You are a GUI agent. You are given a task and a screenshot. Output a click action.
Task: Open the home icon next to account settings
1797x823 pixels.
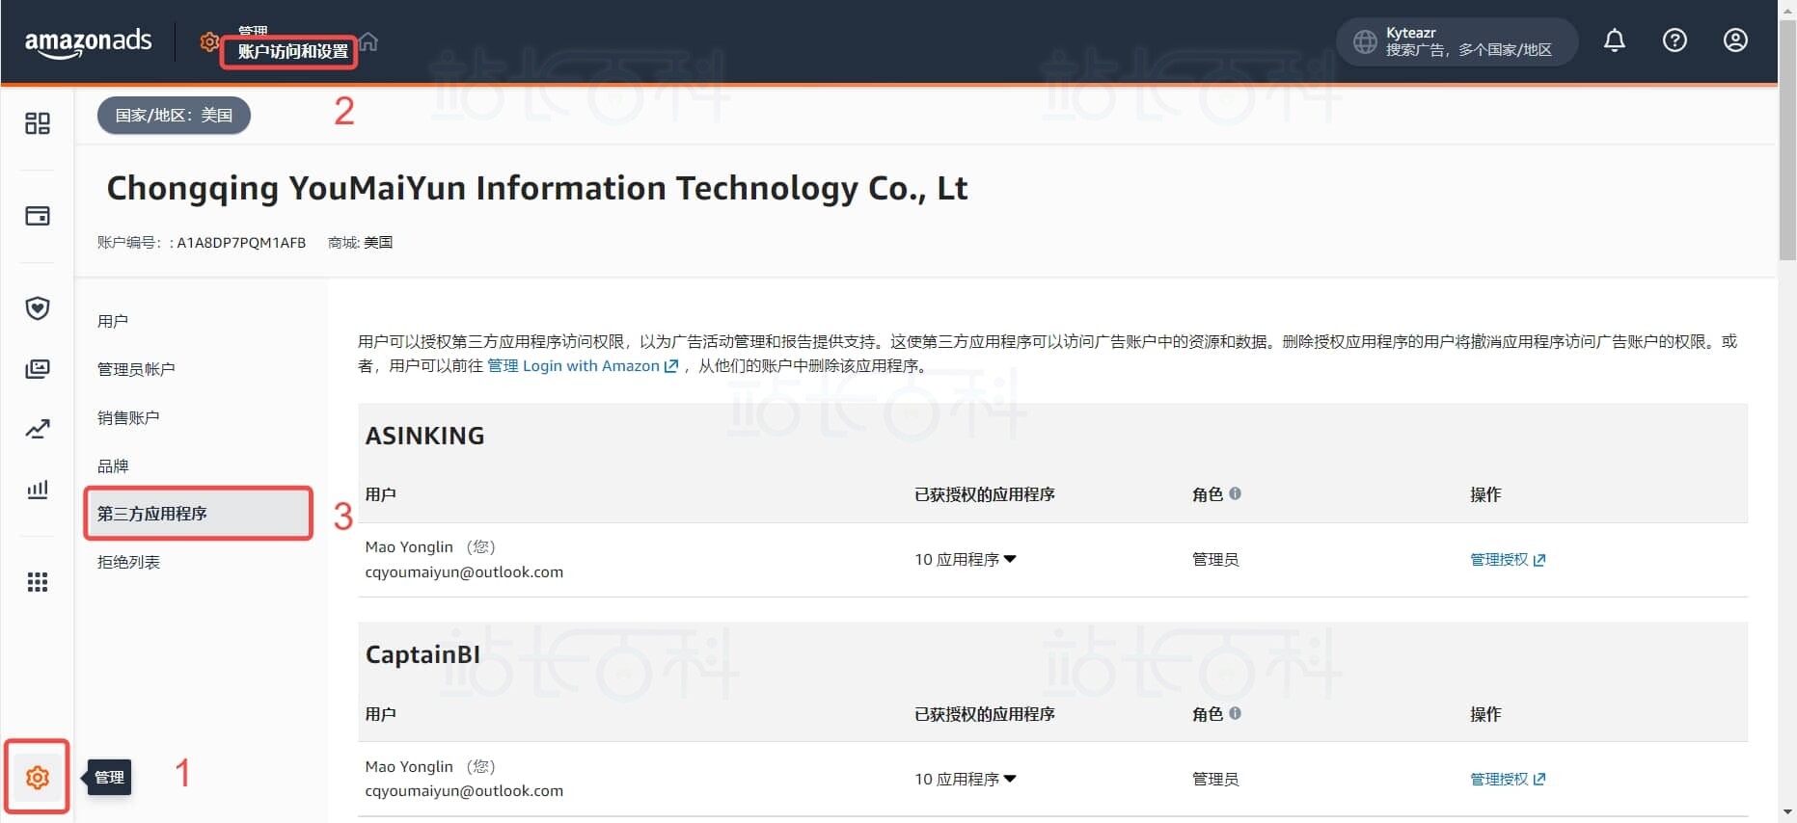tap(368, 42)
